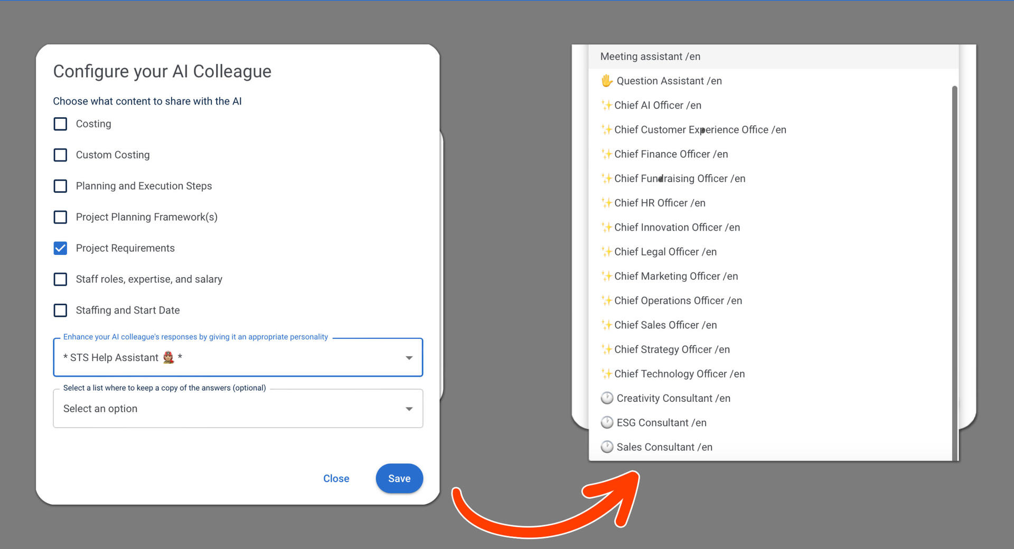
Task: Click the Close link in dialog
Action: [336, 478]
